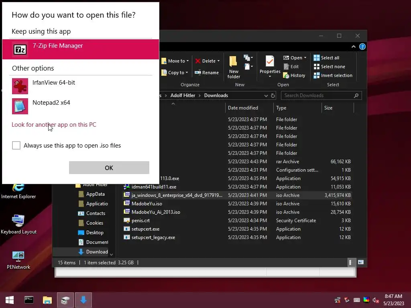The image size is (411, 308).
Task: Open Command Prompt from taskbar
Action: coord(29,300)
